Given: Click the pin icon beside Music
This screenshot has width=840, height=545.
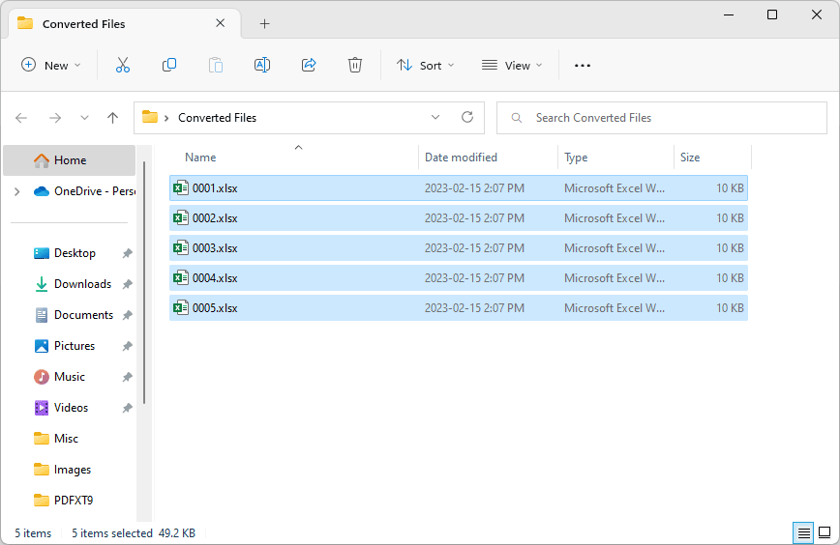Looking at the screenshot, I should [127, 378].
